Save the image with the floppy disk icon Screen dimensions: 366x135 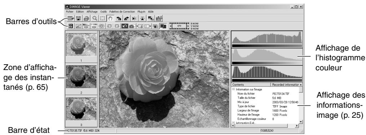click(79, 18)
